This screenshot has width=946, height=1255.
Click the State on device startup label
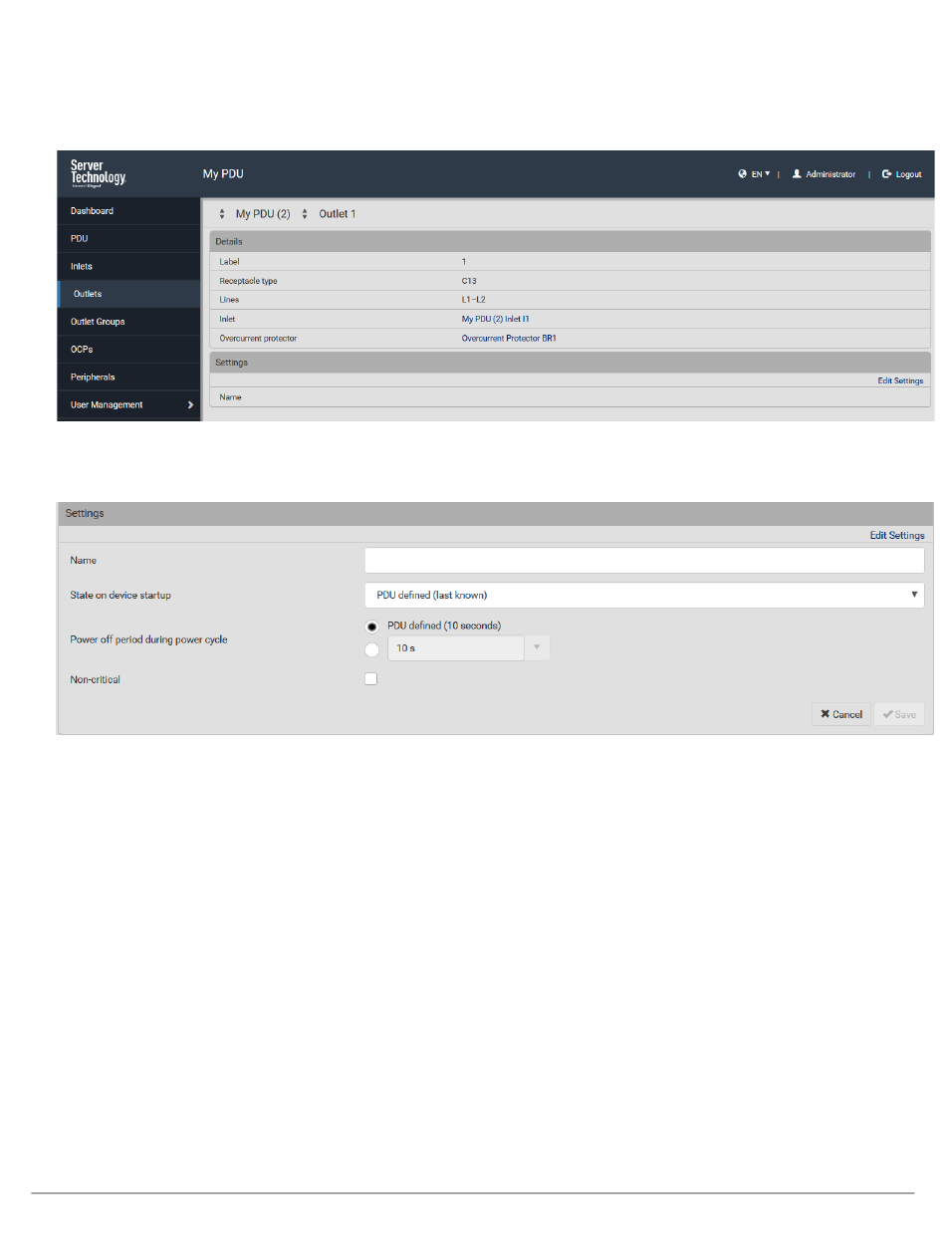click(120, 595)
